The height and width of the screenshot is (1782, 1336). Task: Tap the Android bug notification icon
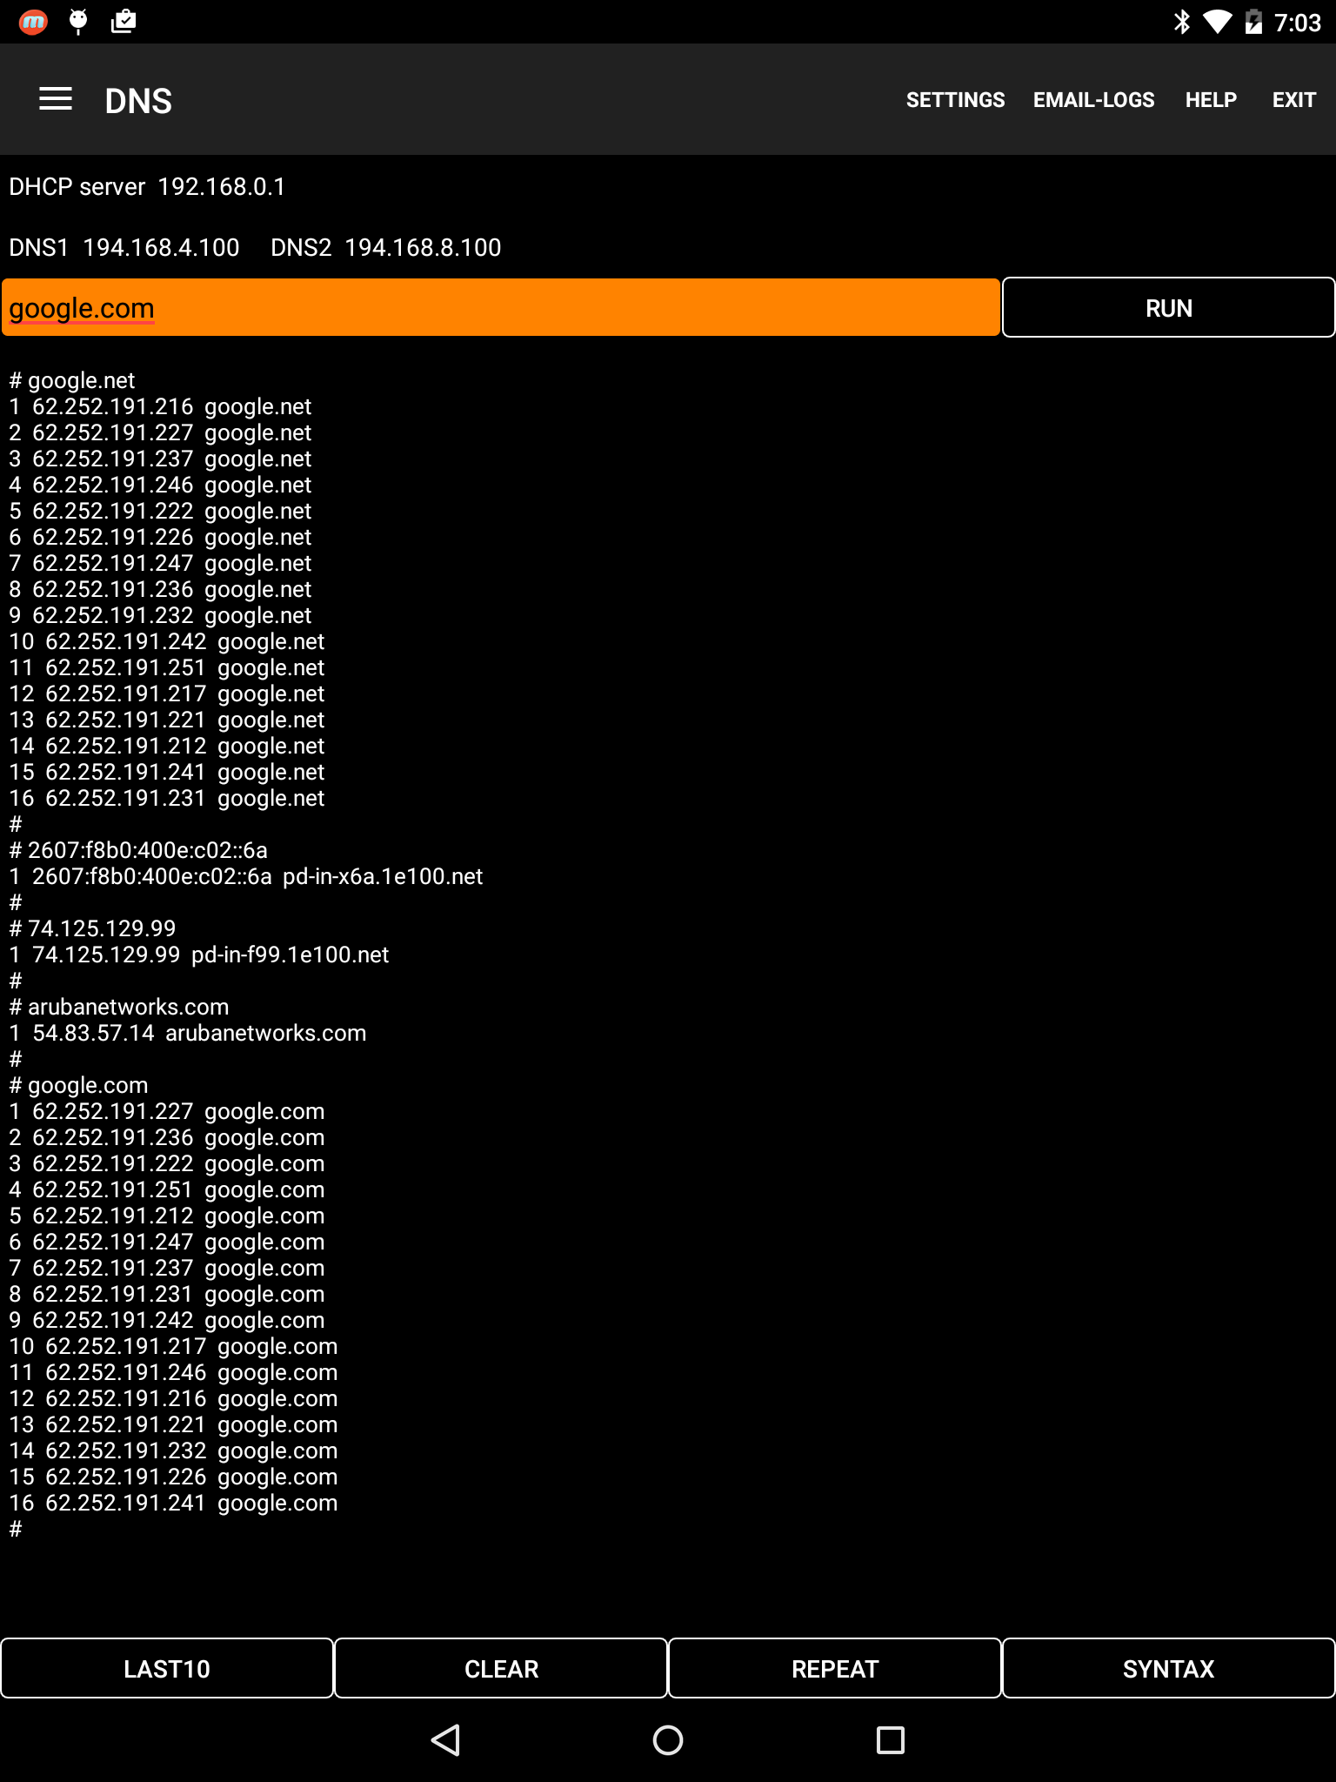(x=78, y=22)
